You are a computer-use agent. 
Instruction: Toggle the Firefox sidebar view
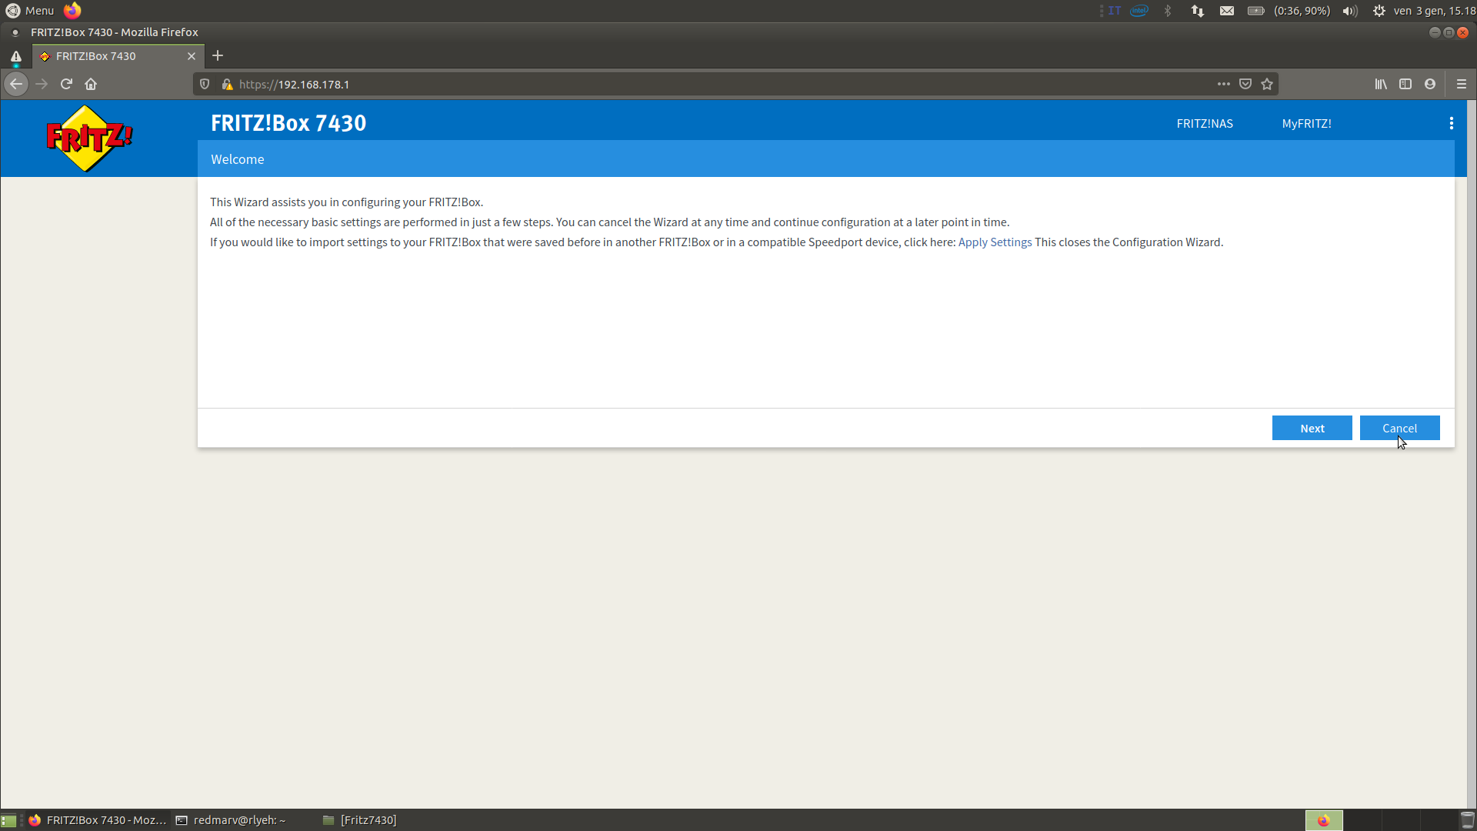1405,84
